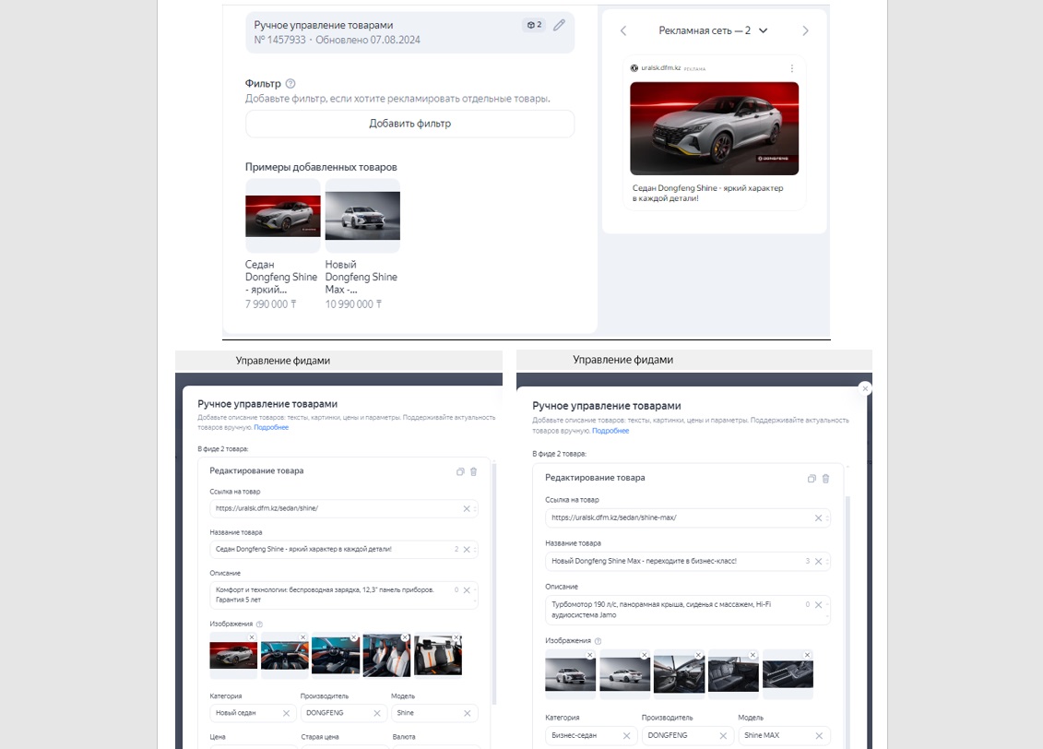This screenshot has width=1043, height=749.
Task: Open the Изображения help icon in the Shine panel
Action: (x=259, y=624)
